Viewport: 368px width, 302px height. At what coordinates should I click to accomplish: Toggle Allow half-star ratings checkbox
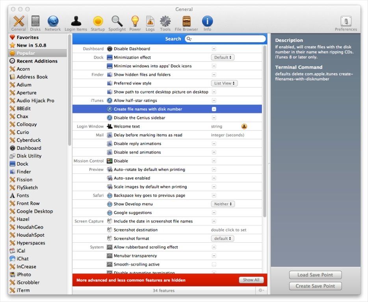(x=214, y=100)
